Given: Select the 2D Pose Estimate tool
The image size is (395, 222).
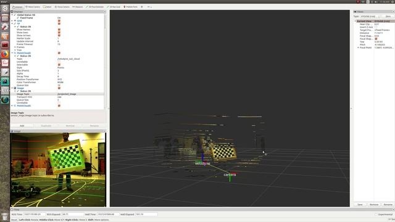Looking at the screenshot, I should point(94,7).
